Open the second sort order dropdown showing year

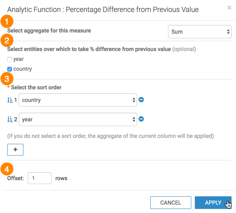[78, 119]
